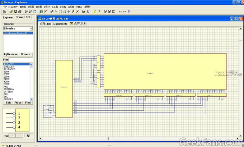Open the File menu
This screenshot has height=147, width=244.
(13, 6)
